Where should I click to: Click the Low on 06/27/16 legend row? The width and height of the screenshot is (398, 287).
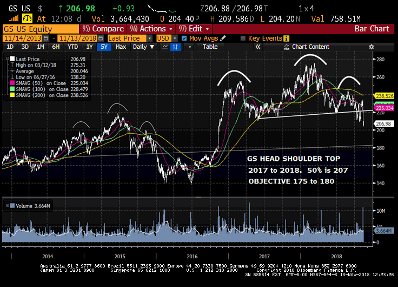coord(48,77)
